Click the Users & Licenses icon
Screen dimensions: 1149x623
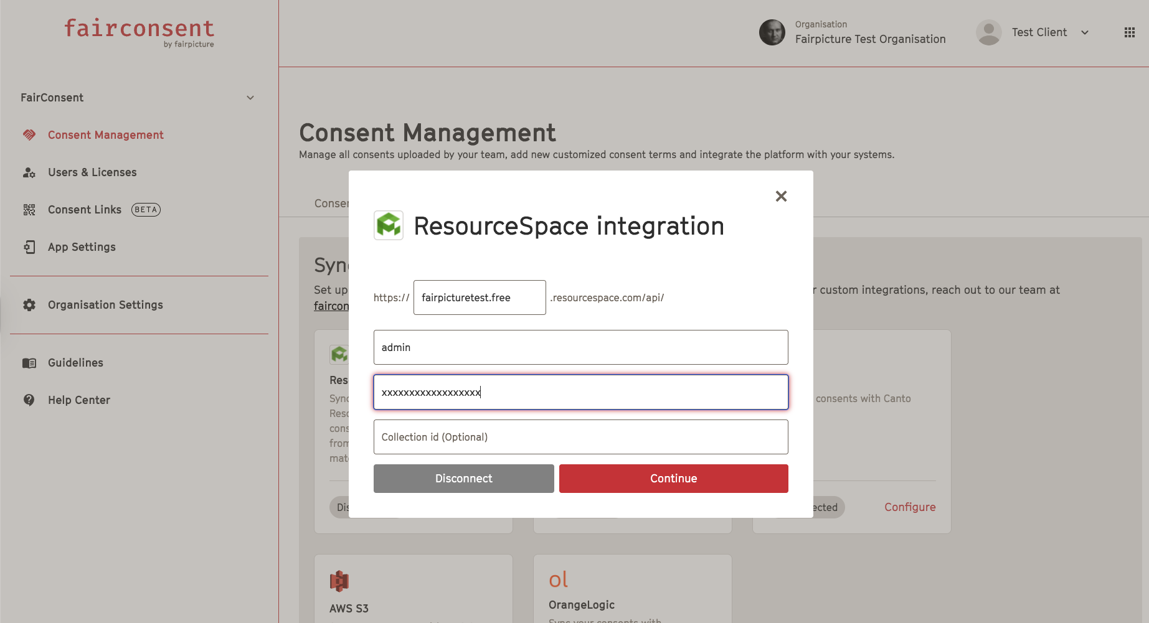point(29,172)
